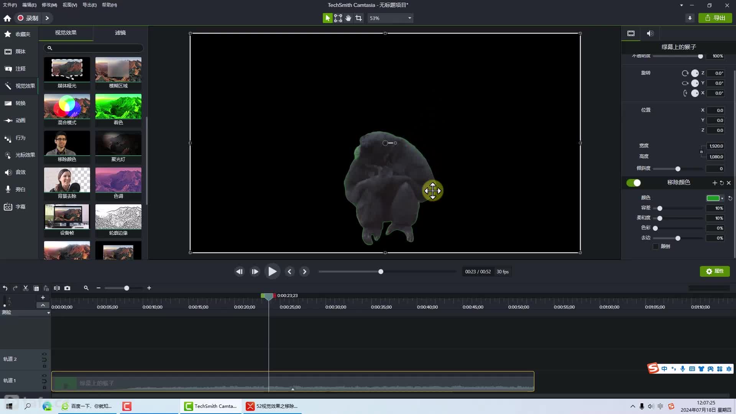Start recording with Record (录制) button
The width and height of the screenshot is (736, 414).
[28, 18]
